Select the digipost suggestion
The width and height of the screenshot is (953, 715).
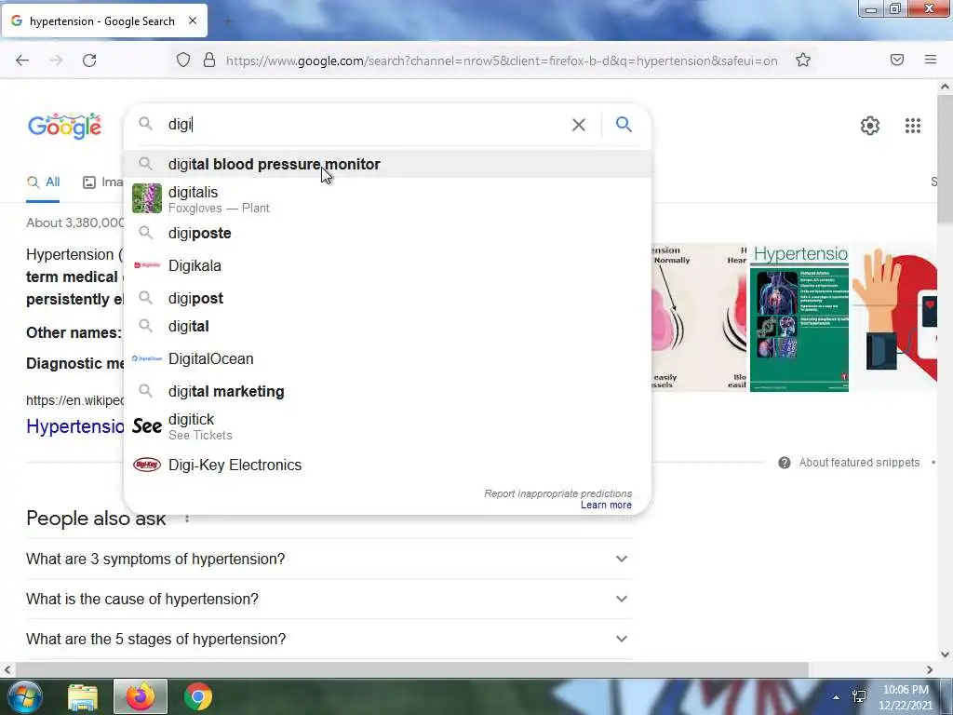point(387,298)
